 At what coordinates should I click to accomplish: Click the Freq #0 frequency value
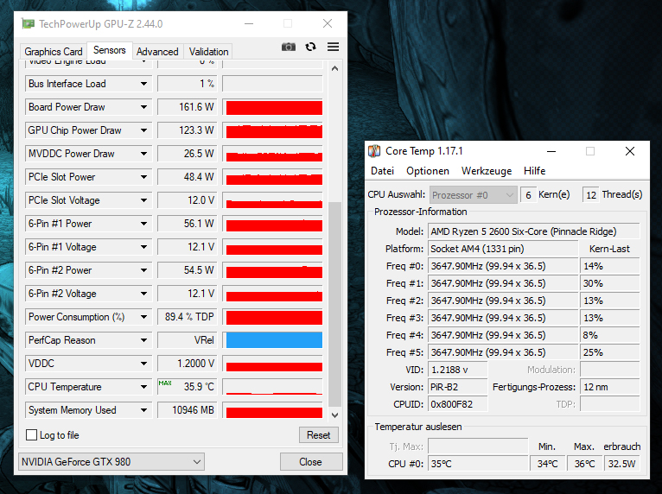(502, 266)
